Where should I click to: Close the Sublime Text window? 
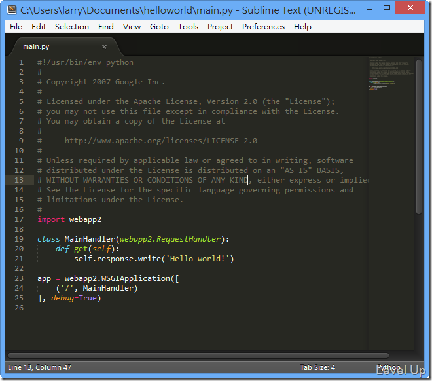click(x=410, y=7)
